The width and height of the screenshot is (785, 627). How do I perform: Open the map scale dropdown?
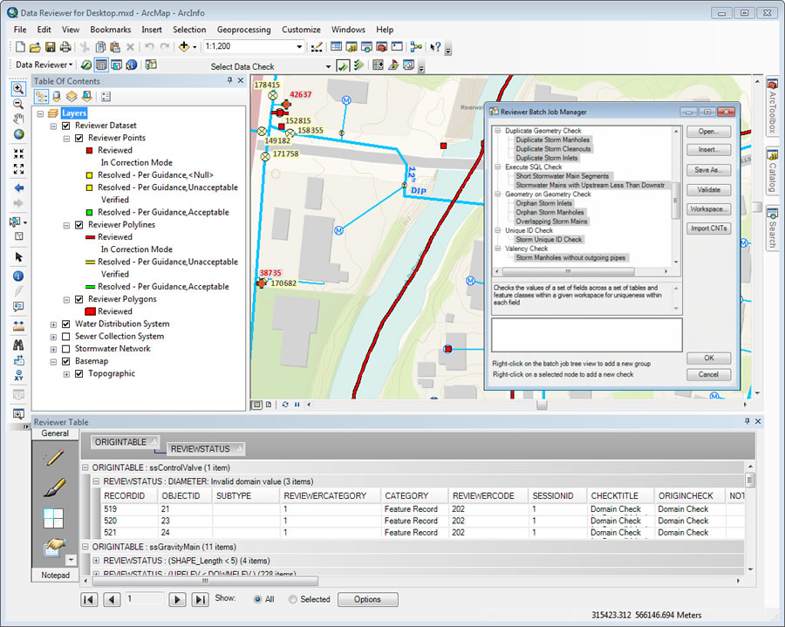click(x=300, y=47)
